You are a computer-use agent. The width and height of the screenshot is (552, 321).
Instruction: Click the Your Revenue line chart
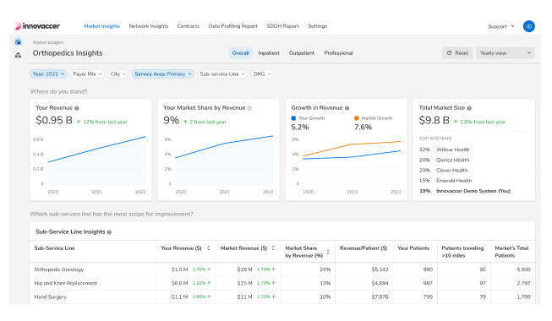point(90,165)
